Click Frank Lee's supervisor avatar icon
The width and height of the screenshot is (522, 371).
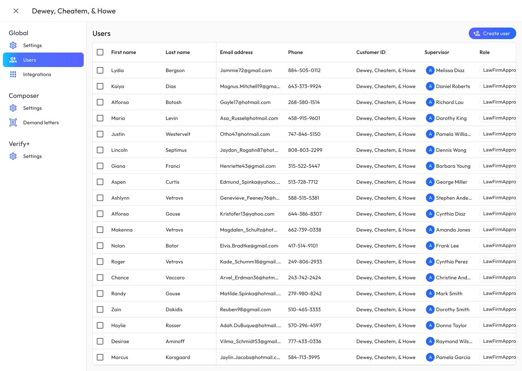(430, 246)
